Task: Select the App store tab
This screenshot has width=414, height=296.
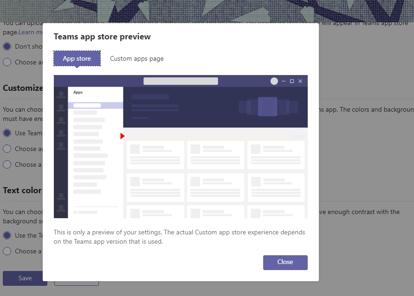Action: 77,58
